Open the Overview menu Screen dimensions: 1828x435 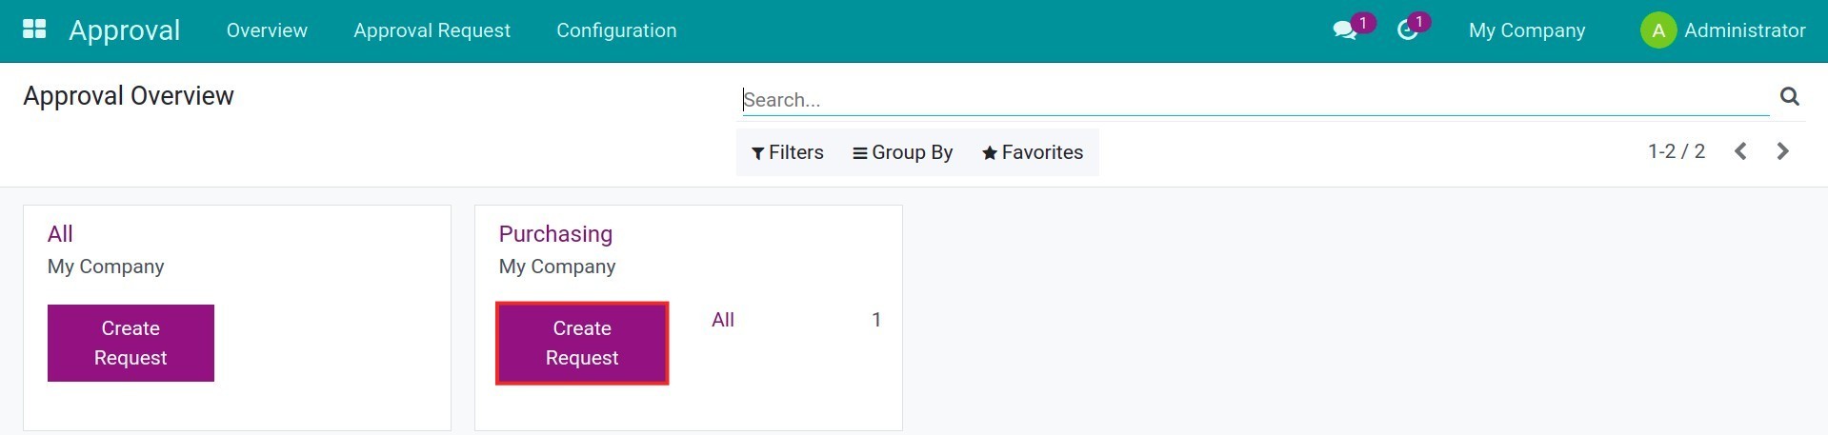point(267,30)
